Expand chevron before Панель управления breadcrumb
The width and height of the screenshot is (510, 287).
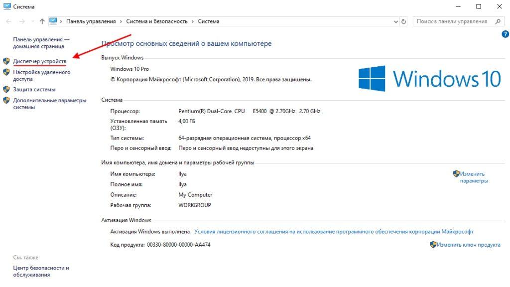coord(61,21)
